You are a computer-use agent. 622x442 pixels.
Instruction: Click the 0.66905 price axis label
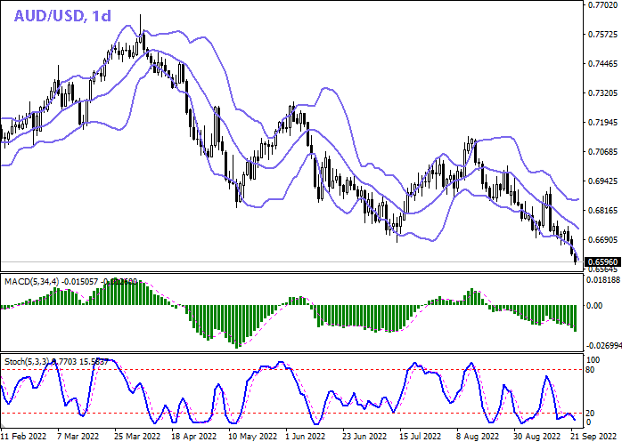coord(602,240)
